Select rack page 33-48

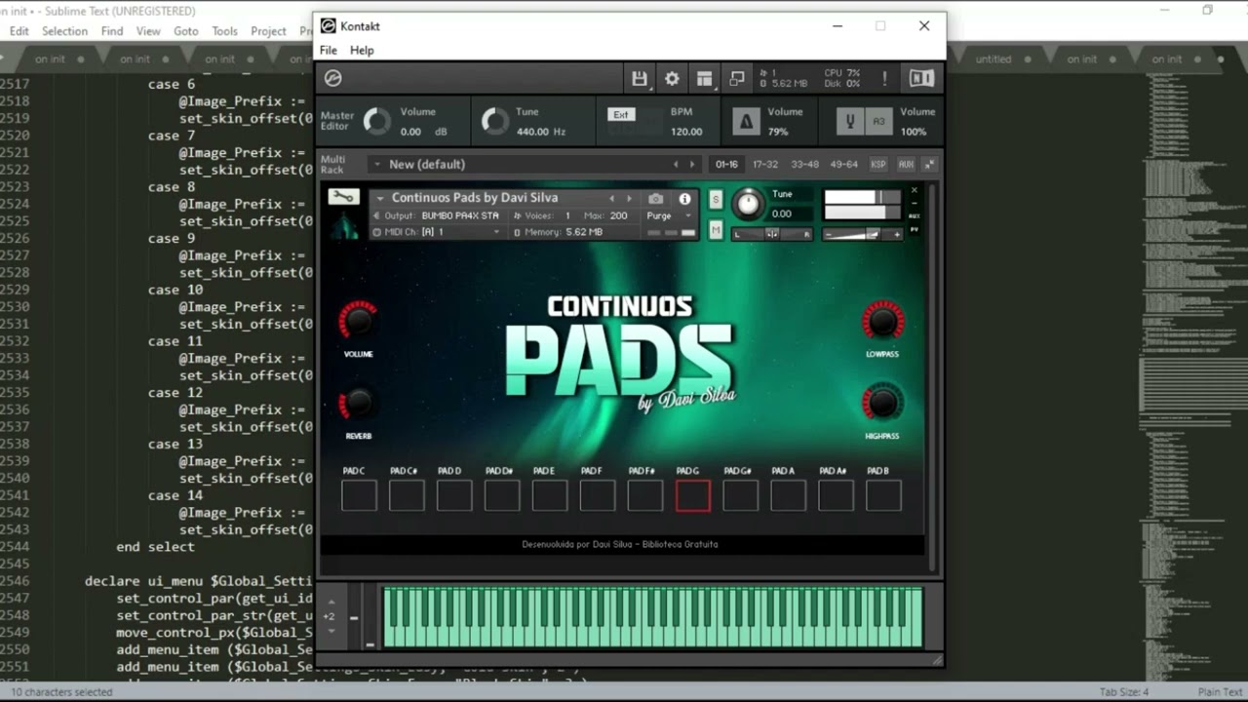(x=804, y=165)
